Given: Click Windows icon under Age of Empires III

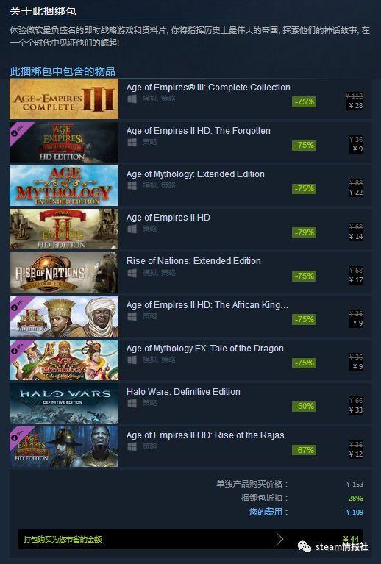Looking at the screenshot, I should coord(132,99).
